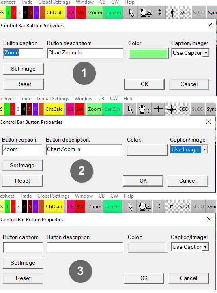The height and width of the screenshot is (293, 217).
Task: Click the crosshair icon in the bottom toolbar
Action: click(x=172, y=207)
